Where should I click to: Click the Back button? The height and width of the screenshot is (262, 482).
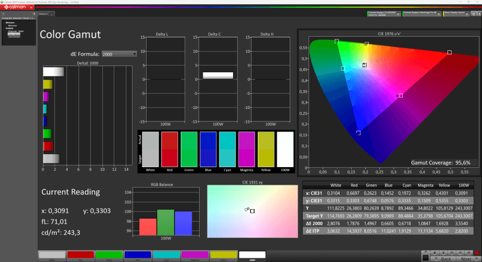444,259
